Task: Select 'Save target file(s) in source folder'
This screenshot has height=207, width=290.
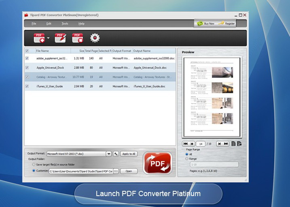Action: 34,164
